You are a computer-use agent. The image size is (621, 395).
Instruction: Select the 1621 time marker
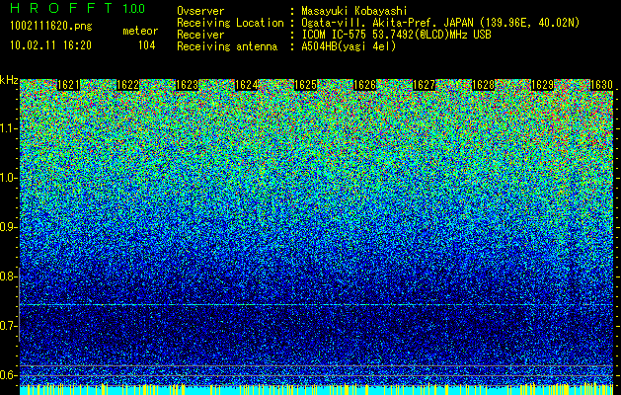[68, 85]
